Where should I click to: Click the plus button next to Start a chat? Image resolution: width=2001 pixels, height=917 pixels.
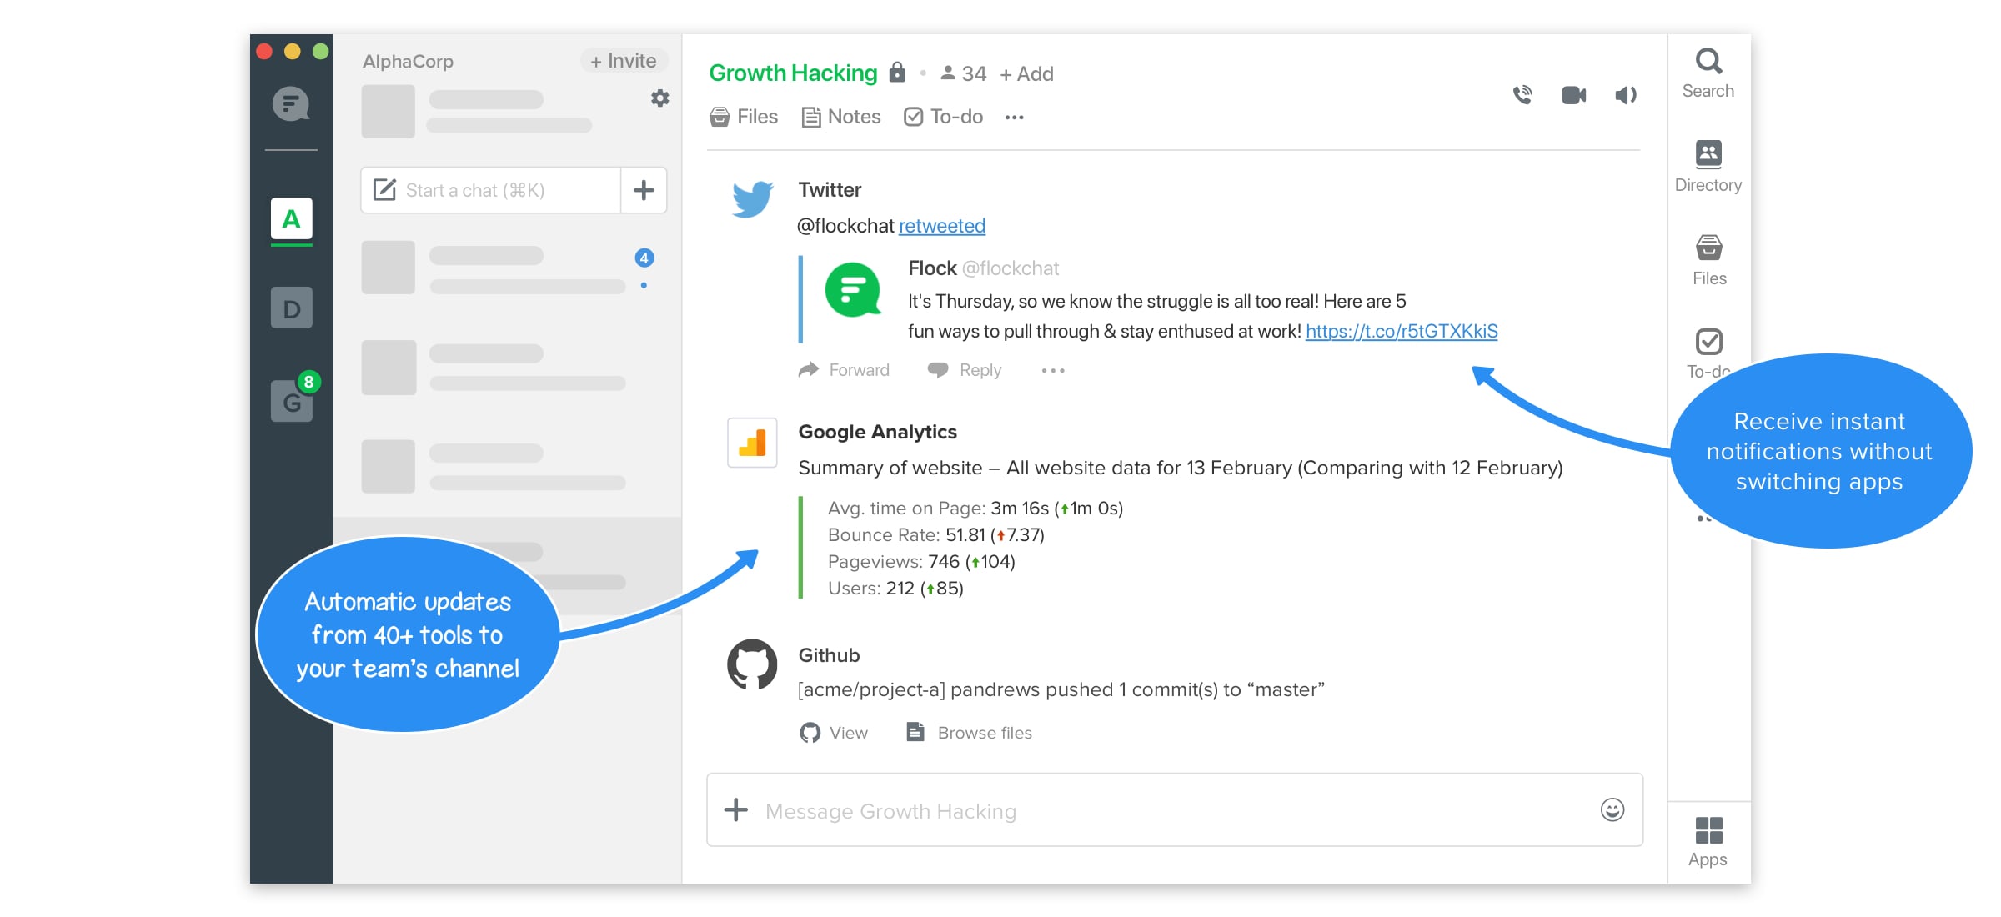(644, 190)
